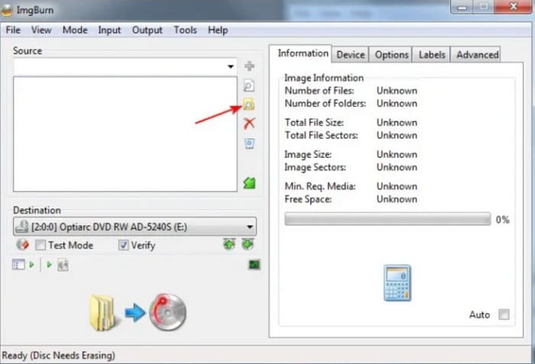Image resolution: width=535 pixels, height=364 pixels.
Task: Click the ImgBurn title bar app icon
Action: click(7, 10)
